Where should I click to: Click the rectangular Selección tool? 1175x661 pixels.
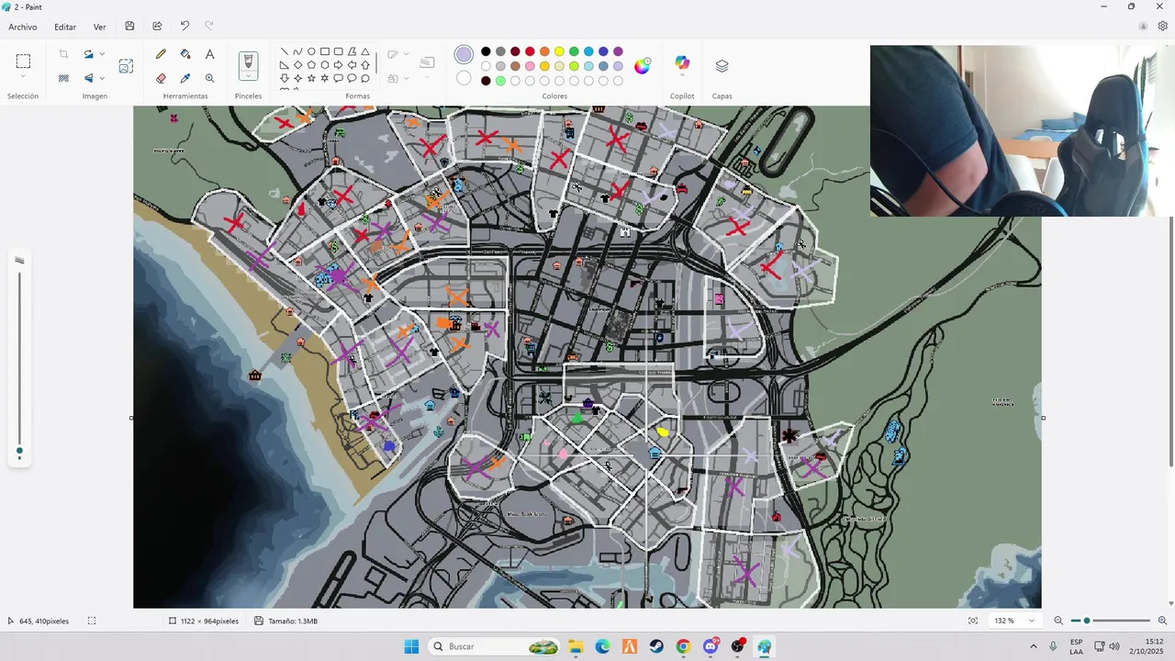(23, 62)
